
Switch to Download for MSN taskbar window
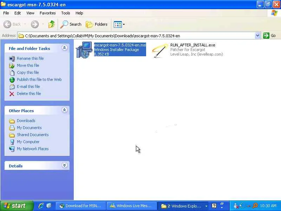click(81, 206)
